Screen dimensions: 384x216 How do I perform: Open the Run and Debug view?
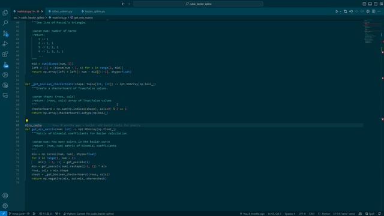coord(5,44)
